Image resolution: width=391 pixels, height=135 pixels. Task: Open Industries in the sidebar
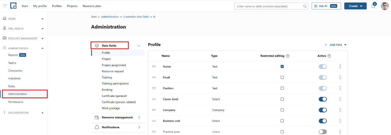tap(14, 79)
